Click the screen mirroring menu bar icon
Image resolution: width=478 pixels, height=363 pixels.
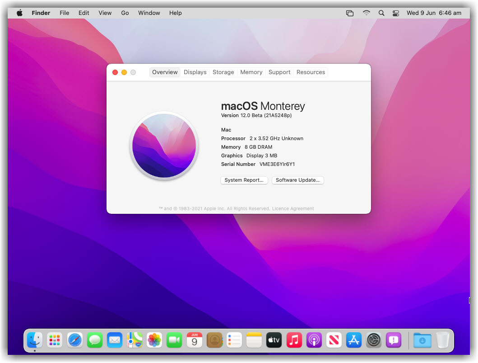[x=350, y=13]
